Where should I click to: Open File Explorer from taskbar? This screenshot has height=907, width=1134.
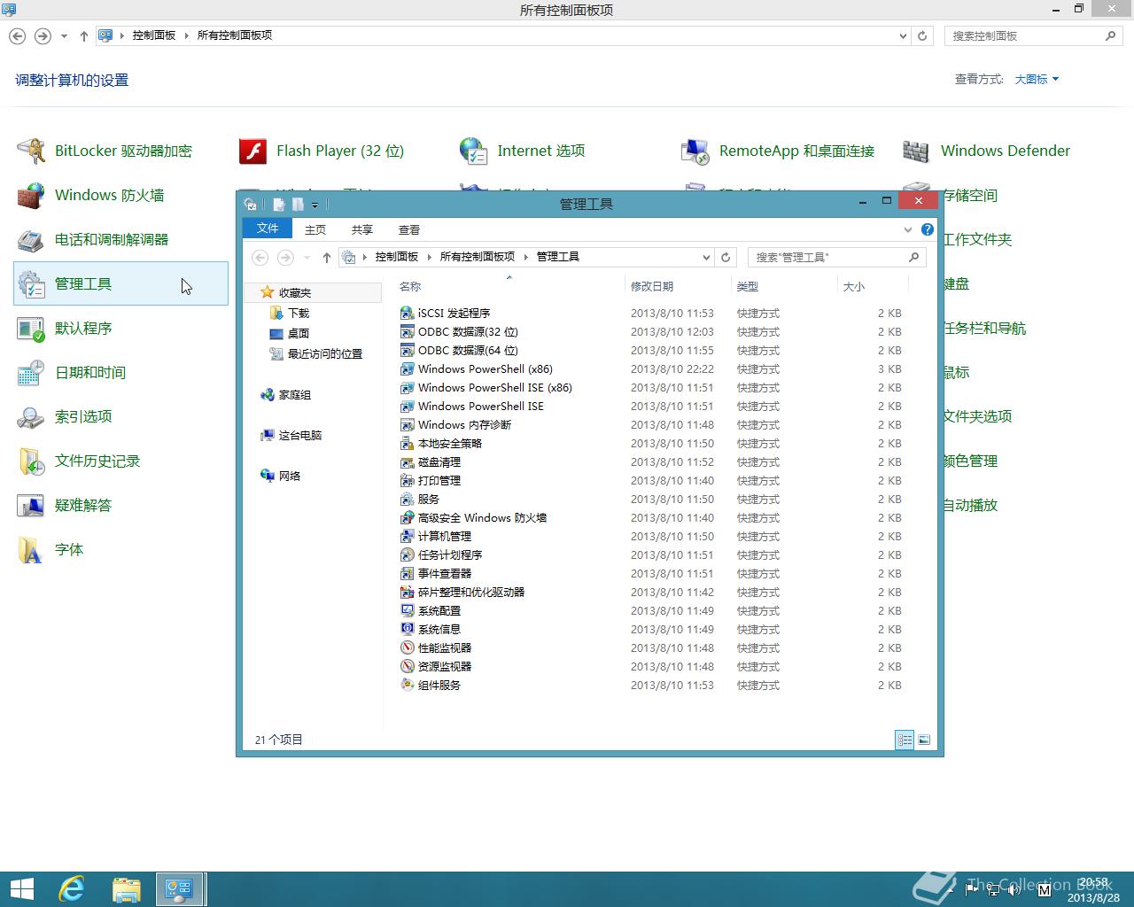click(127, 889)
